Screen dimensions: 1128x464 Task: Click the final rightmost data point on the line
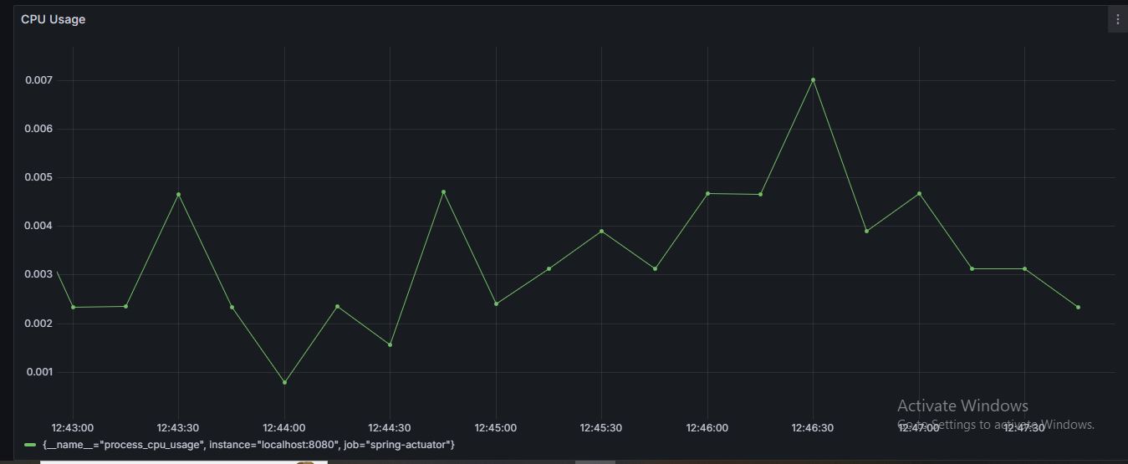1078,307
